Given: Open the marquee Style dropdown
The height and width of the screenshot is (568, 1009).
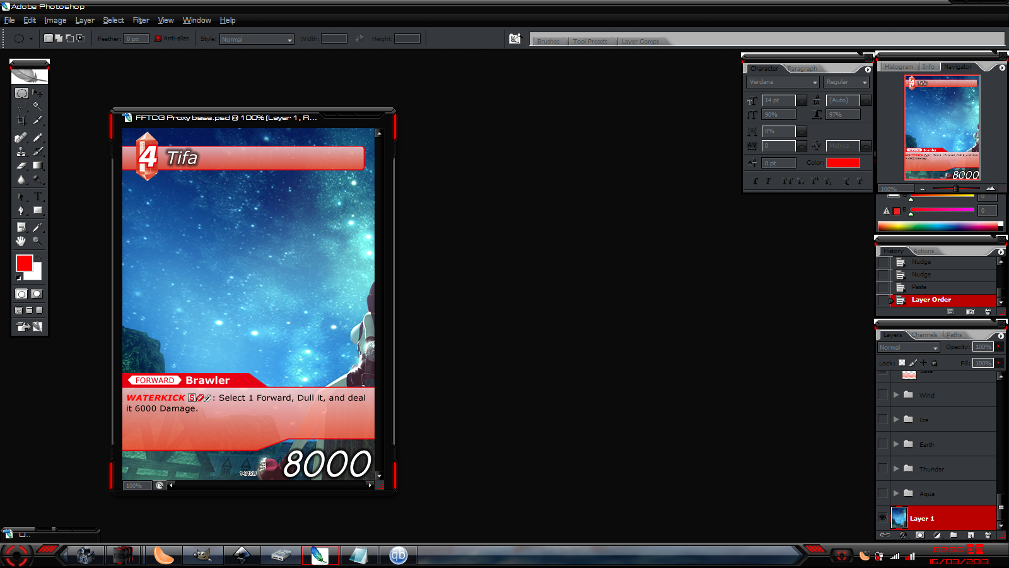Looking at the screenshot, I should tap(257, 39).
